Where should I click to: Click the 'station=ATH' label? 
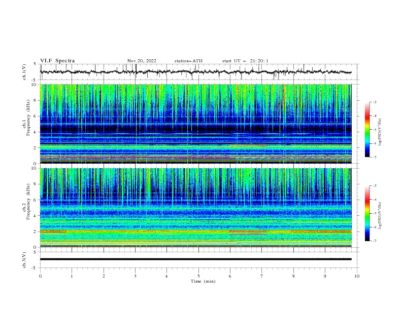(x=188, y=61)
